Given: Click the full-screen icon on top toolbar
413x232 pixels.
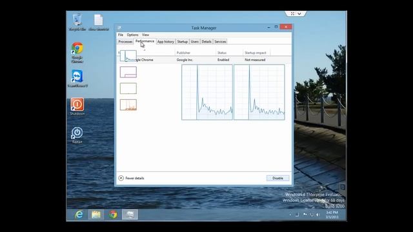Looking at the screenshot, I should (x=292, y=14).
